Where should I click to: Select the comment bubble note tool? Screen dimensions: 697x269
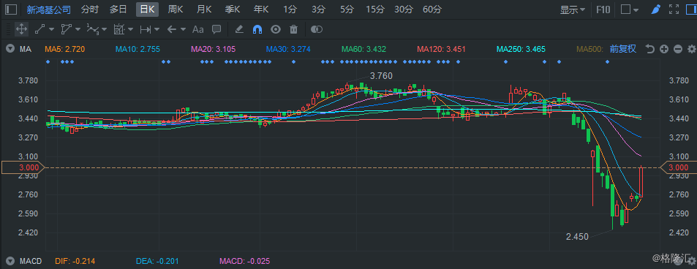coord(216,29)
